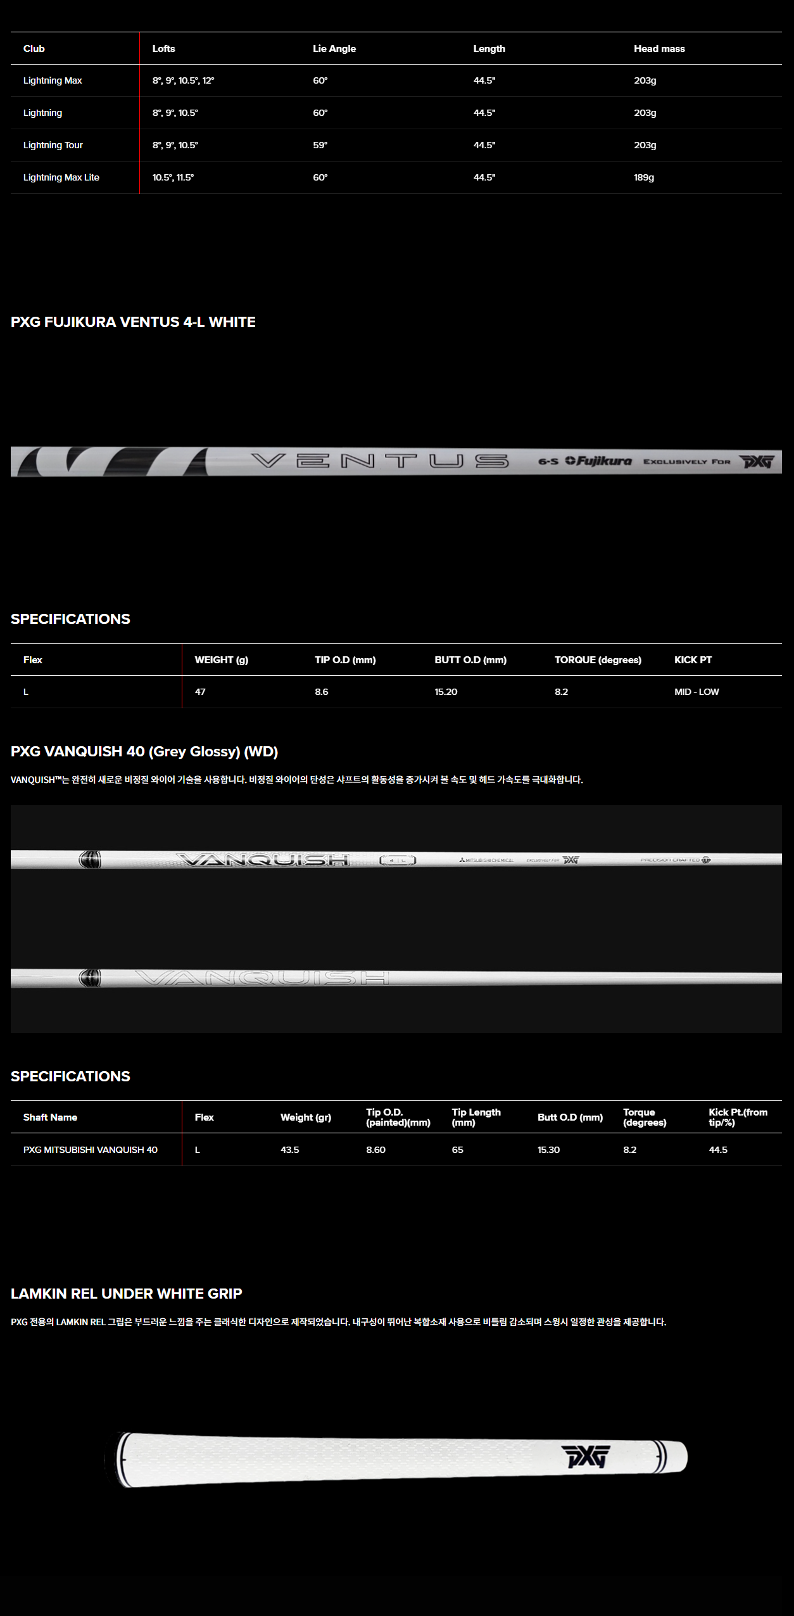Click the '8.60' tip O.D. value
Screen dimensions: 794x1616
(375, 1150)
